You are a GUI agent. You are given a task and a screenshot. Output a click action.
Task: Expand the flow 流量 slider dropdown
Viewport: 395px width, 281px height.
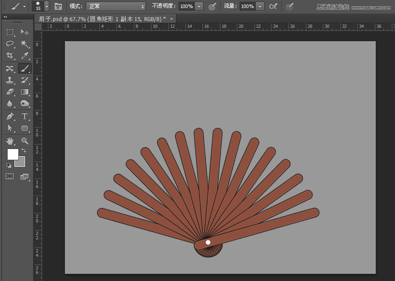point(260,6)
